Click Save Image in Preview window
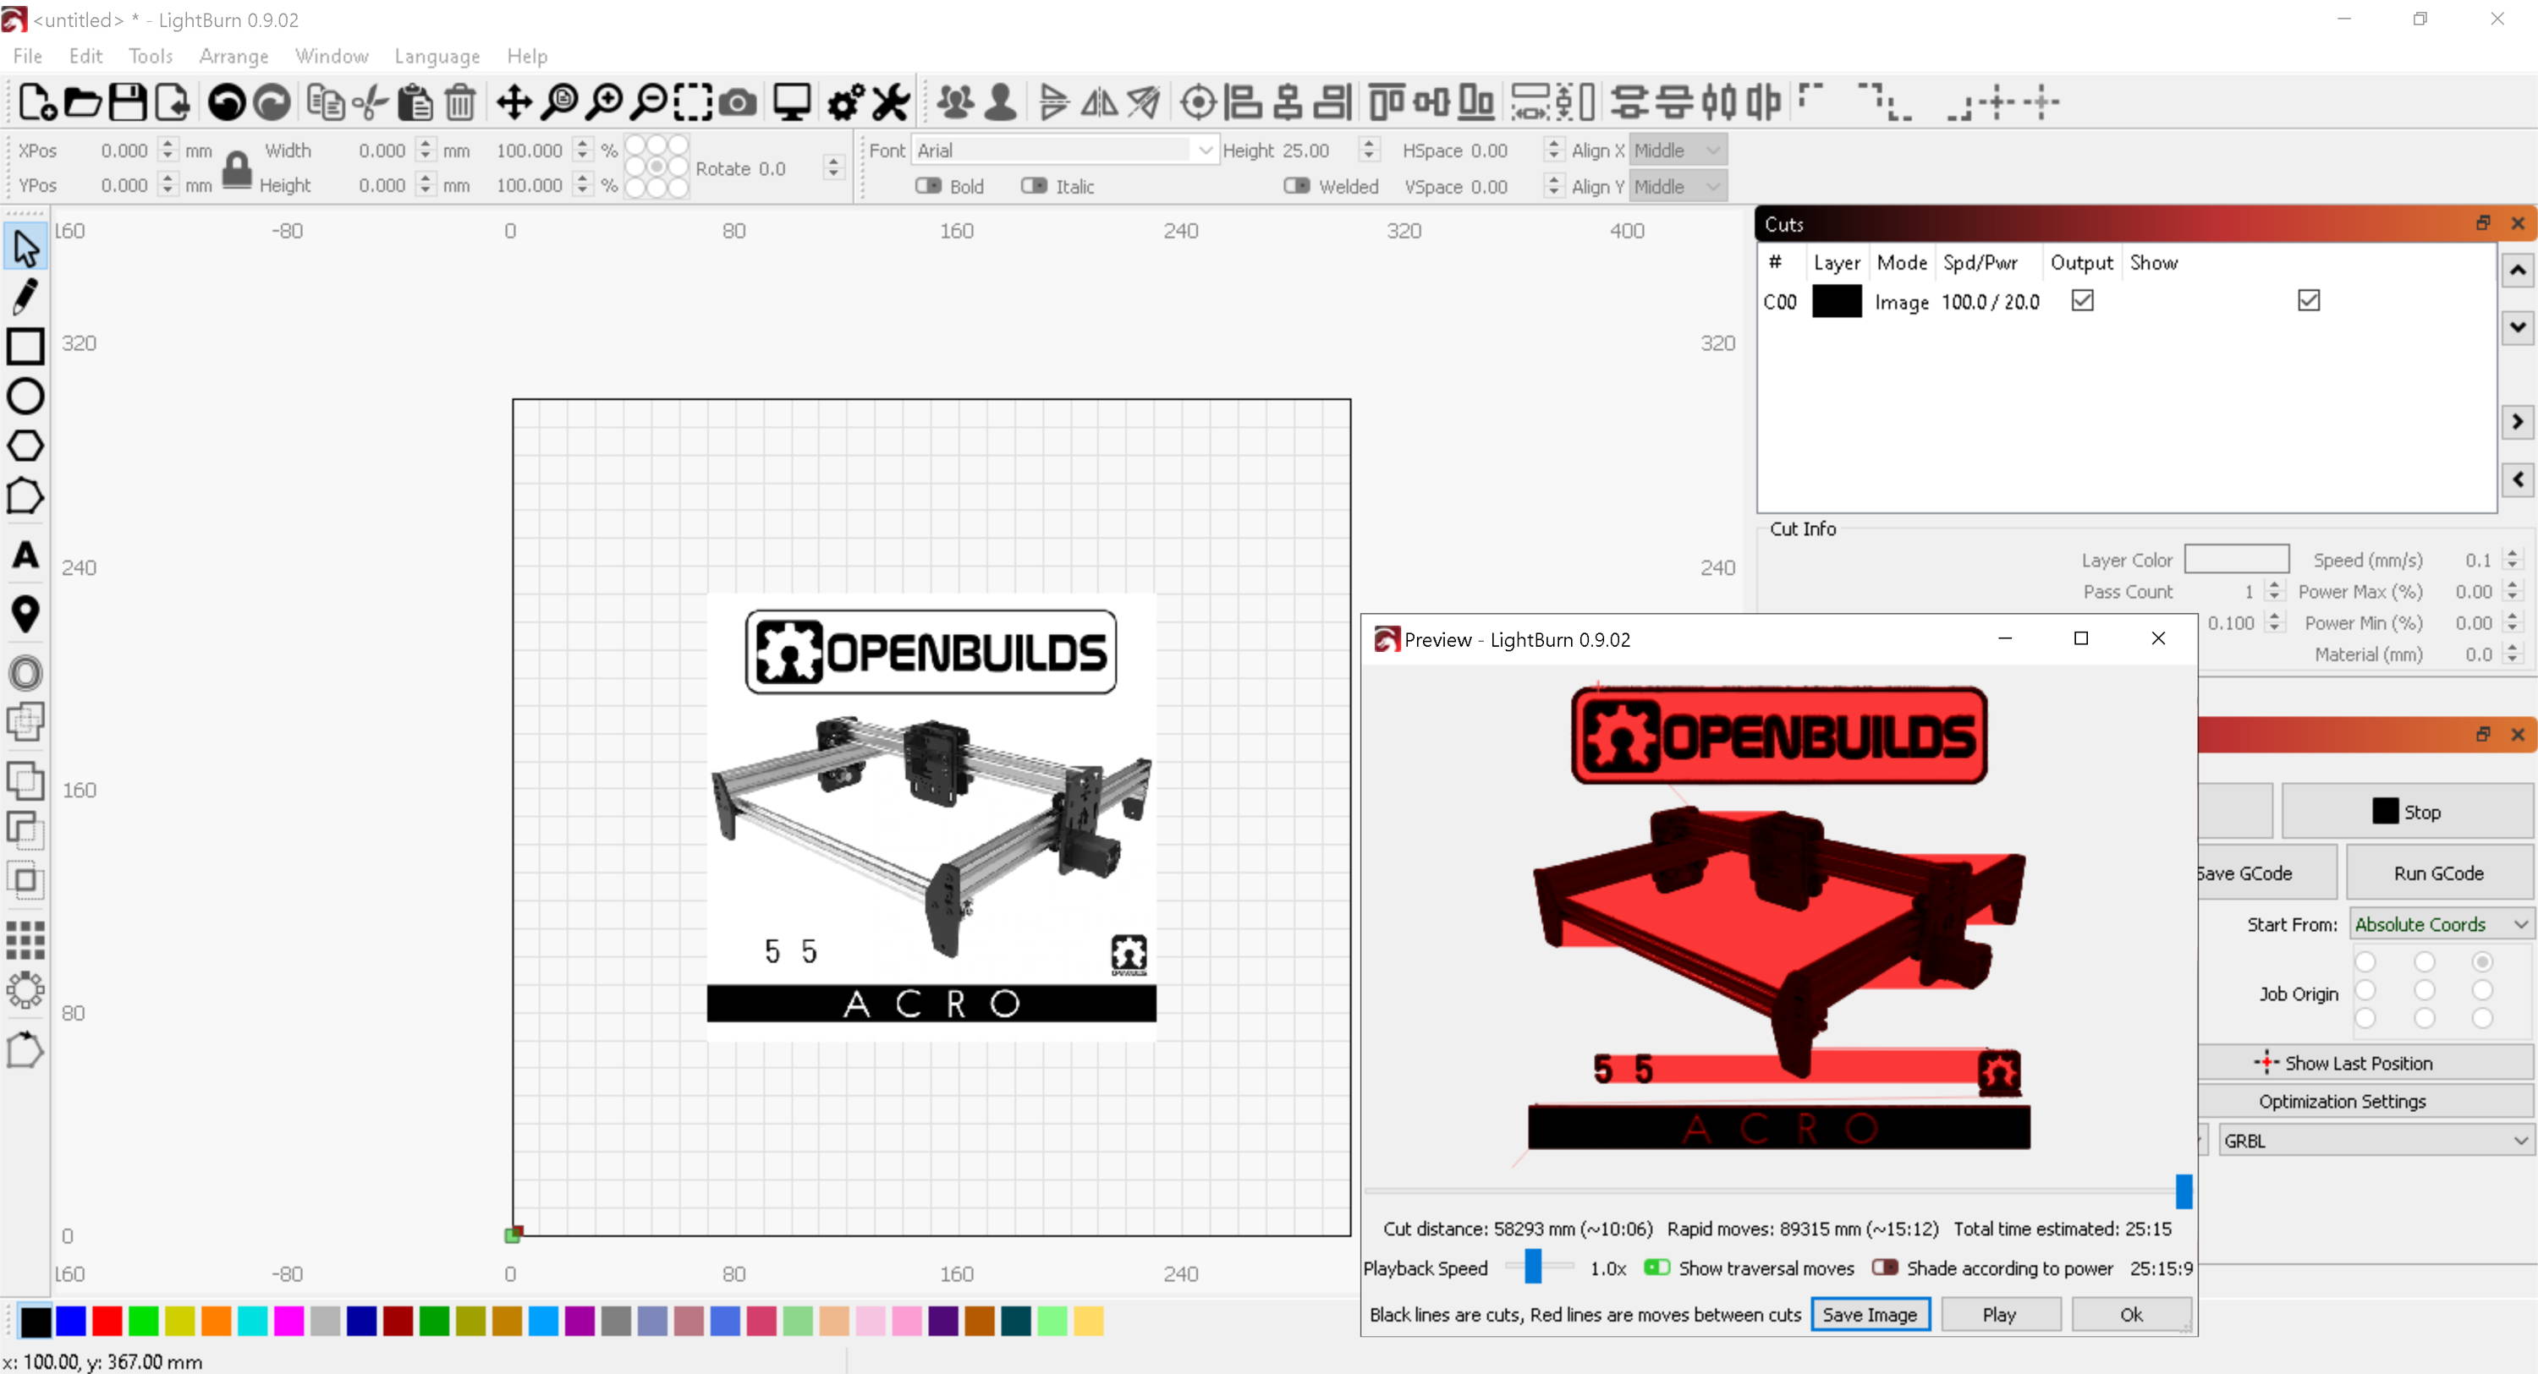 pyautogui.click(x=1869, y=1314)
